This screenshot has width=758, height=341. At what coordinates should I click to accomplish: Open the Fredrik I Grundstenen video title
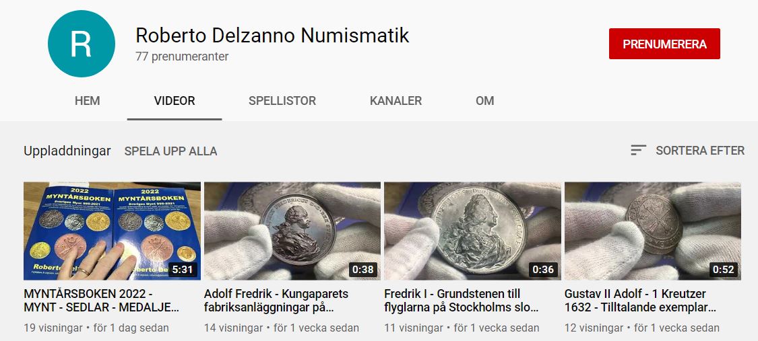[461, 301]
